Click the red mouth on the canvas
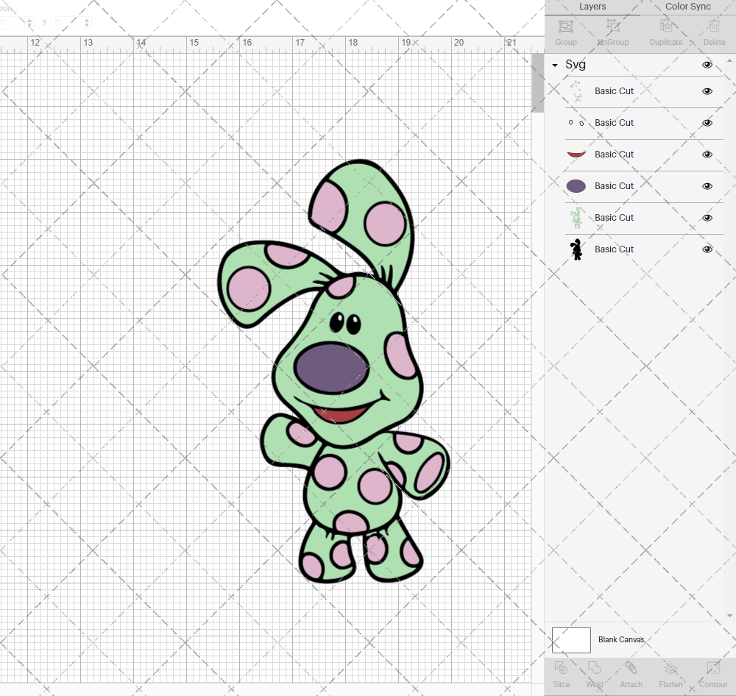 pyautogui.click(x=340, y=415)
